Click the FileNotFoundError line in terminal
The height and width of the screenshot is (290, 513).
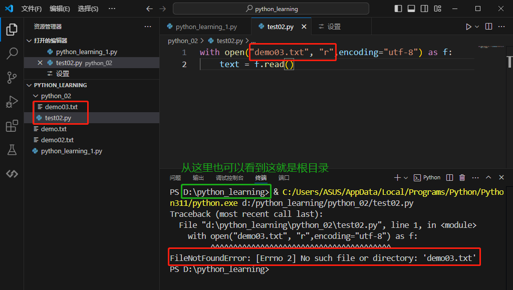(323, 258)
